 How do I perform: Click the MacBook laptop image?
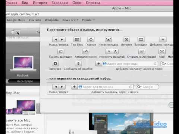coord(23,63)
